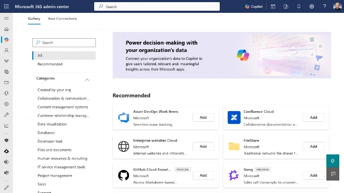
Task: Toggle the hamburger navigation menu
Action: (x=6, y=18)
